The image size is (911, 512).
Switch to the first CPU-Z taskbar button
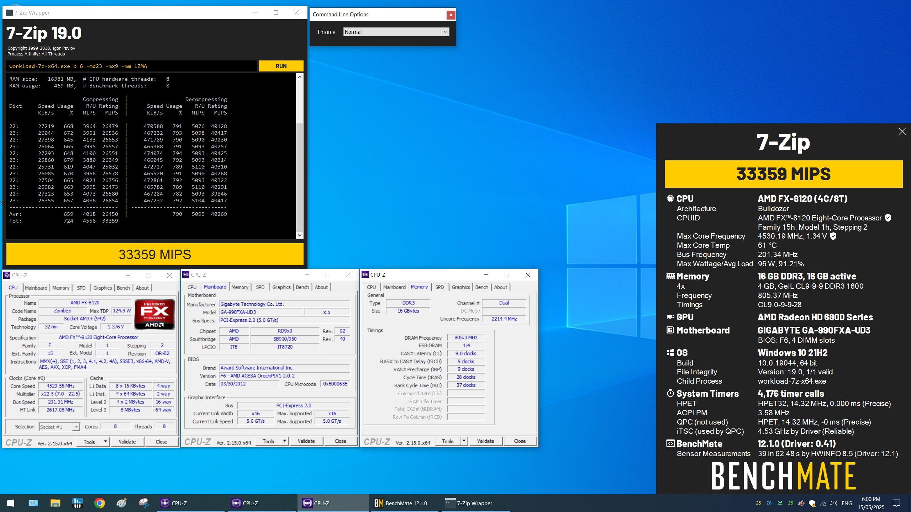(191, 503)
